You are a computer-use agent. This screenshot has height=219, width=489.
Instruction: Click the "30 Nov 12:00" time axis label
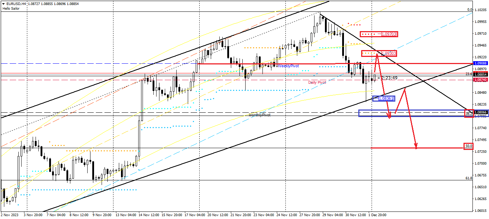coord(355,215)
